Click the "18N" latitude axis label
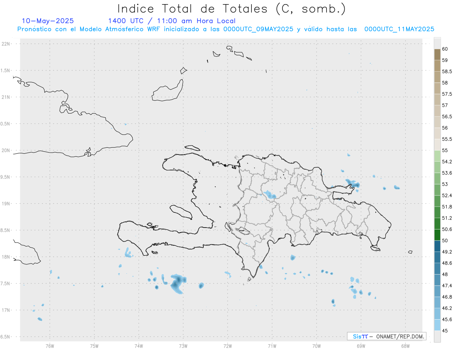Screen dimensions: 455x351 pyautogui.click(x=6, y=257)
